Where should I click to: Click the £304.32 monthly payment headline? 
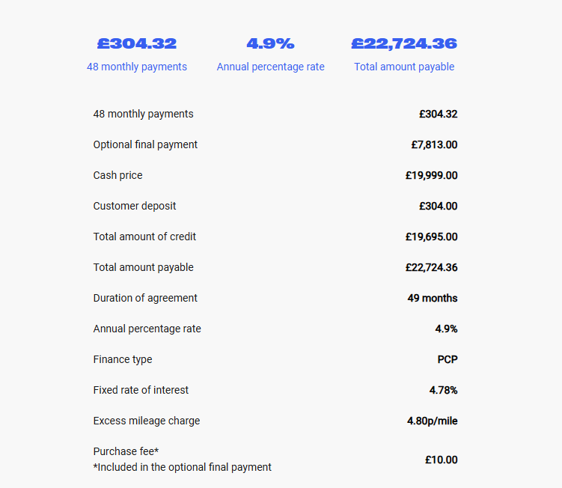(x=136, y=43)
